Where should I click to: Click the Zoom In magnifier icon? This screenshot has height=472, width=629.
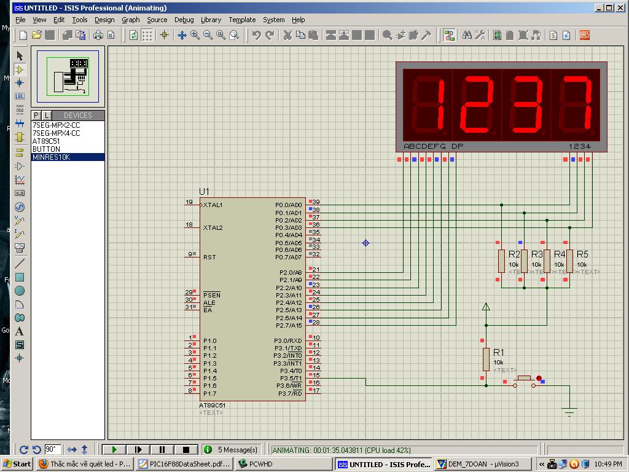coord(195,36)
